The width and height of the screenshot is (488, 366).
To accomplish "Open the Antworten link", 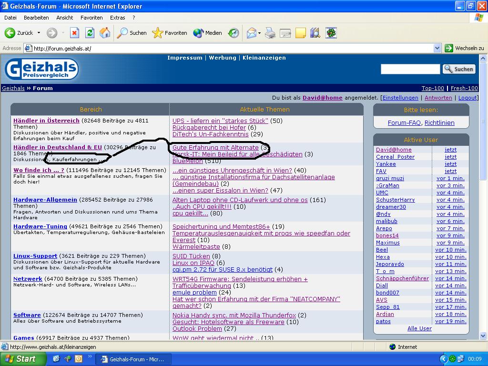I will pyautogui.click(x=438, y=98).
